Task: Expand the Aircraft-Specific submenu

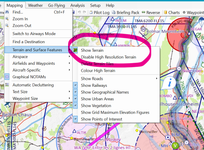Action: point(38,70)
